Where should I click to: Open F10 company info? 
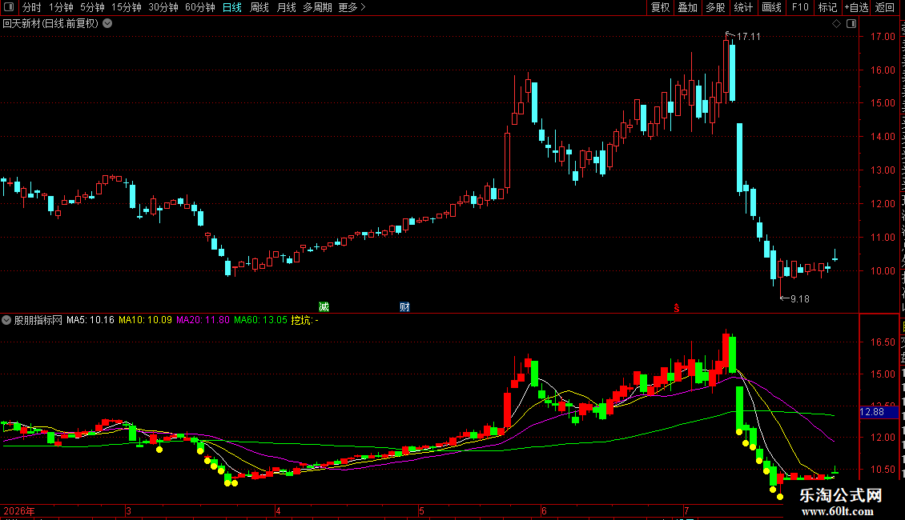point(800,7)
